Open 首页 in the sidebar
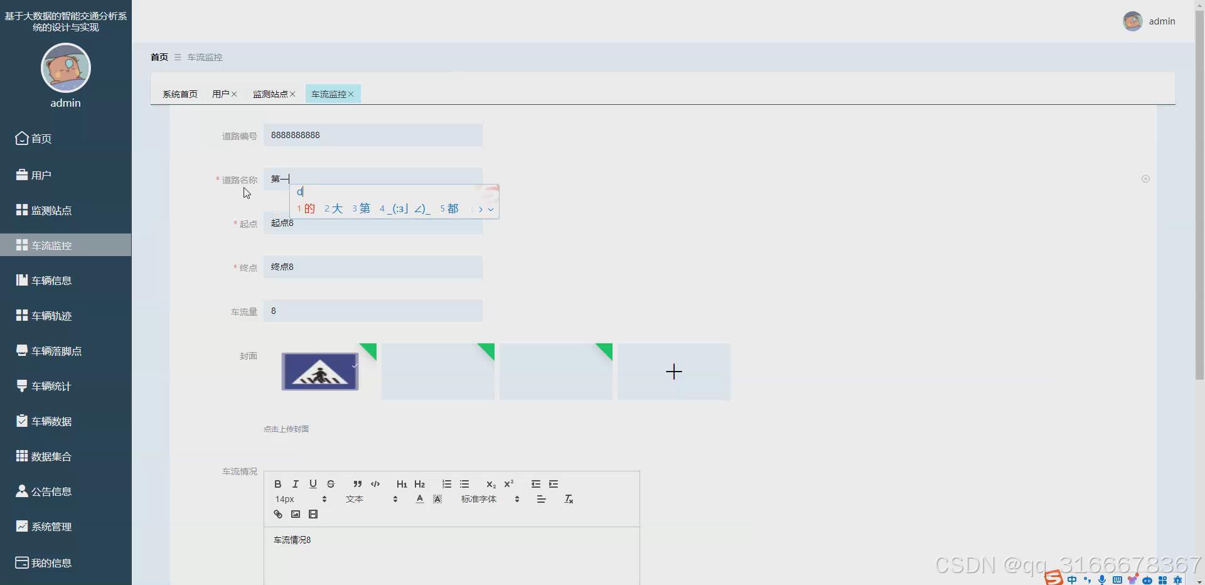 coord(66,139)
